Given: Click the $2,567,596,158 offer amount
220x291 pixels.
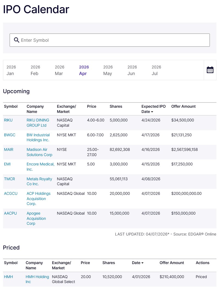Looking at the screenshot, I should coord(185,149).
